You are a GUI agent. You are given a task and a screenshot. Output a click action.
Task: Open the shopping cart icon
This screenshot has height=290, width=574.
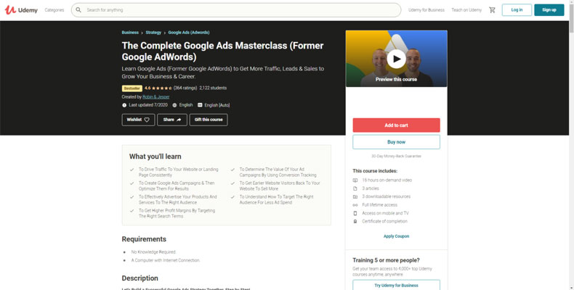(x=492, y=10)
